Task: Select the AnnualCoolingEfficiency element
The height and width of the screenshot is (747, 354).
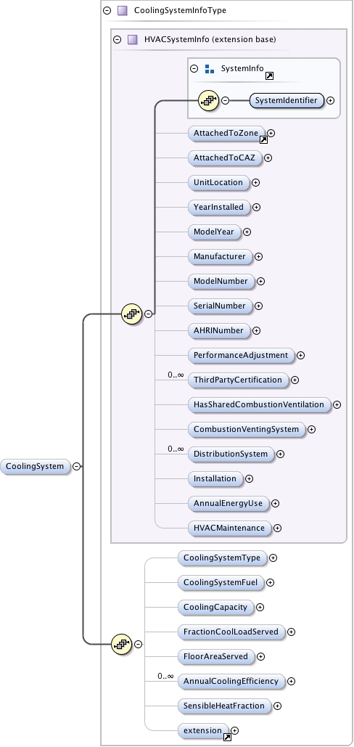Action: point(231,681)
